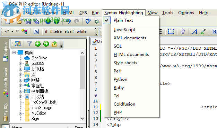The image size is (217, 128).
Task: Switch to the My SQL side tab
Action: point(6,112)
